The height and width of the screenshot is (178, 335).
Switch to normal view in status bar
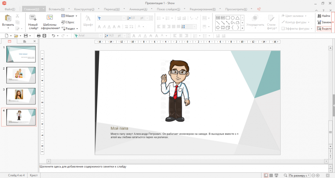pyautogui.click(x=266, y=175)
